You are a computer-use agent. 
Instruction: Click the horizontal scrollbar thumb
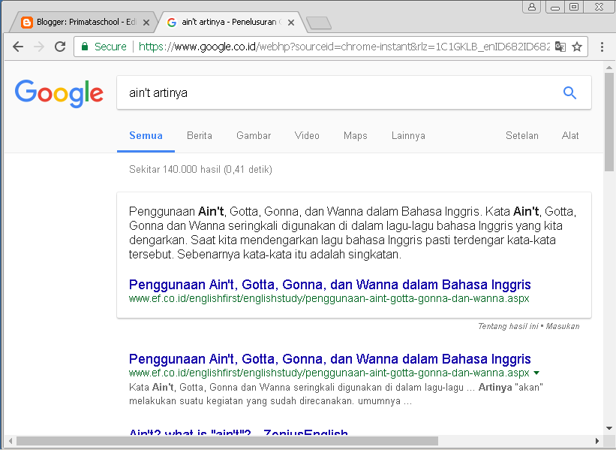227,441
